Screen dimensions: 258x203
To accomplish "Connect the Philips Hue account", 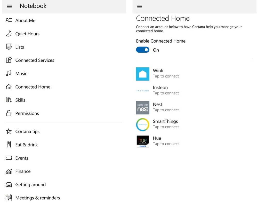I will coord(166,141).
